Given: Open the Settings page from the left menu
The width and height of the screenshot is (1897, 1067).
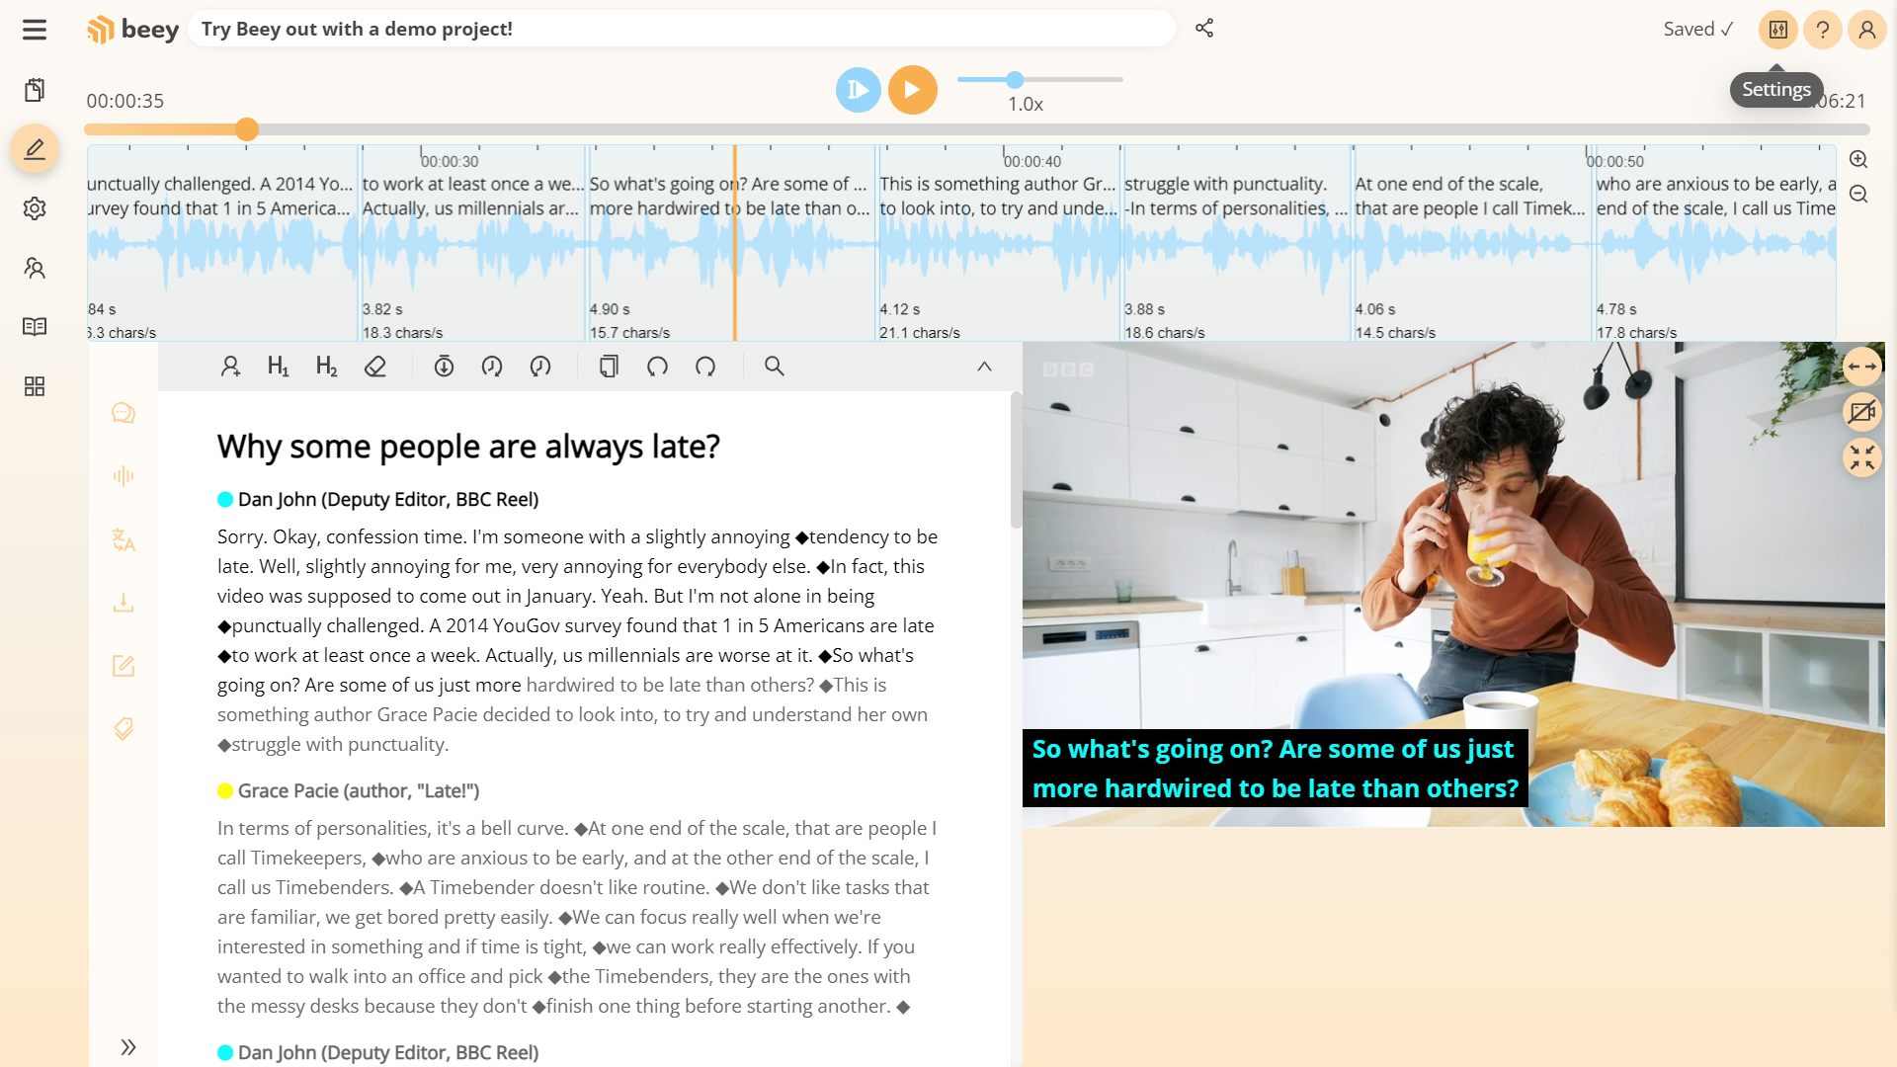Looking at the screenshot, I should 35,208.
